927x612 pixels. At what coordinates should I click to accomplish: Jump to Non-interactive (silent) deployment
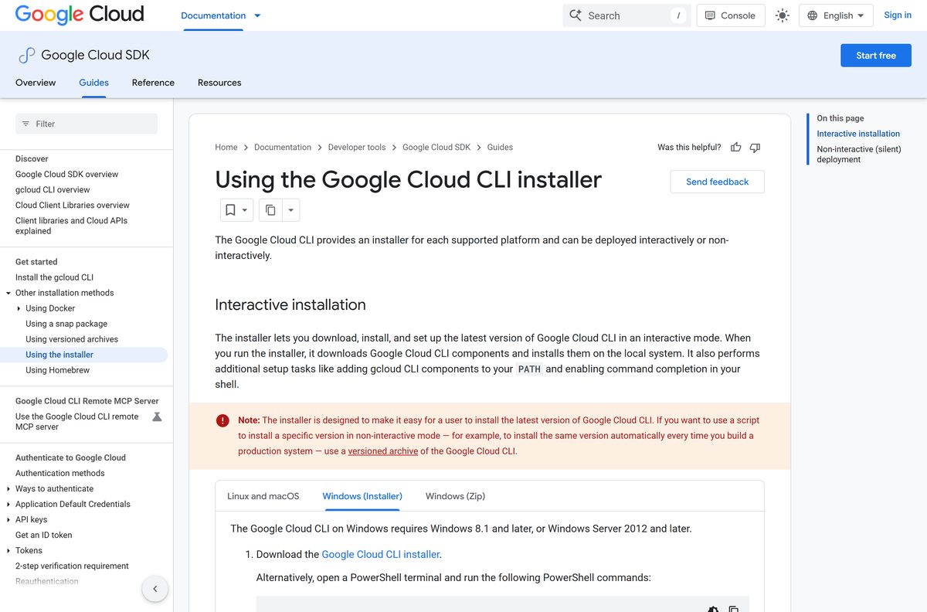(x=859, y=155)
